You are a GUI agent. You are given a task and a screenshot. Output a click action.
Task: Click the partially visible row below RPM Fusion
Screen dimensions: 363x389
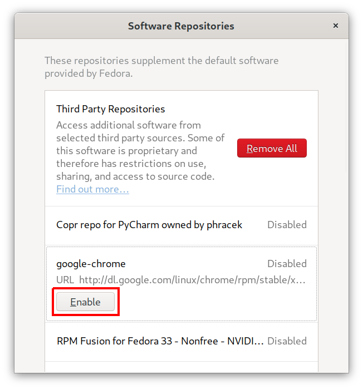[x=181, y=367]
